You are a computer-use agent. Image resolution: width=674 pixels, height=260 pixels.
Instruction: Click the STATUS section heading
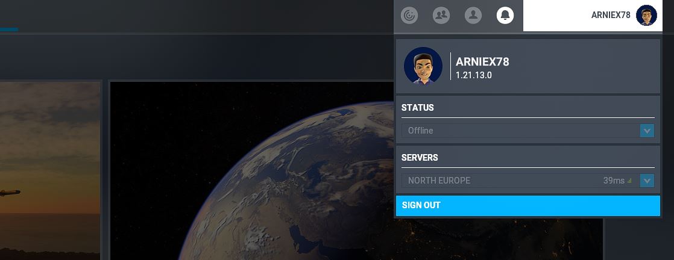(417, 108)
